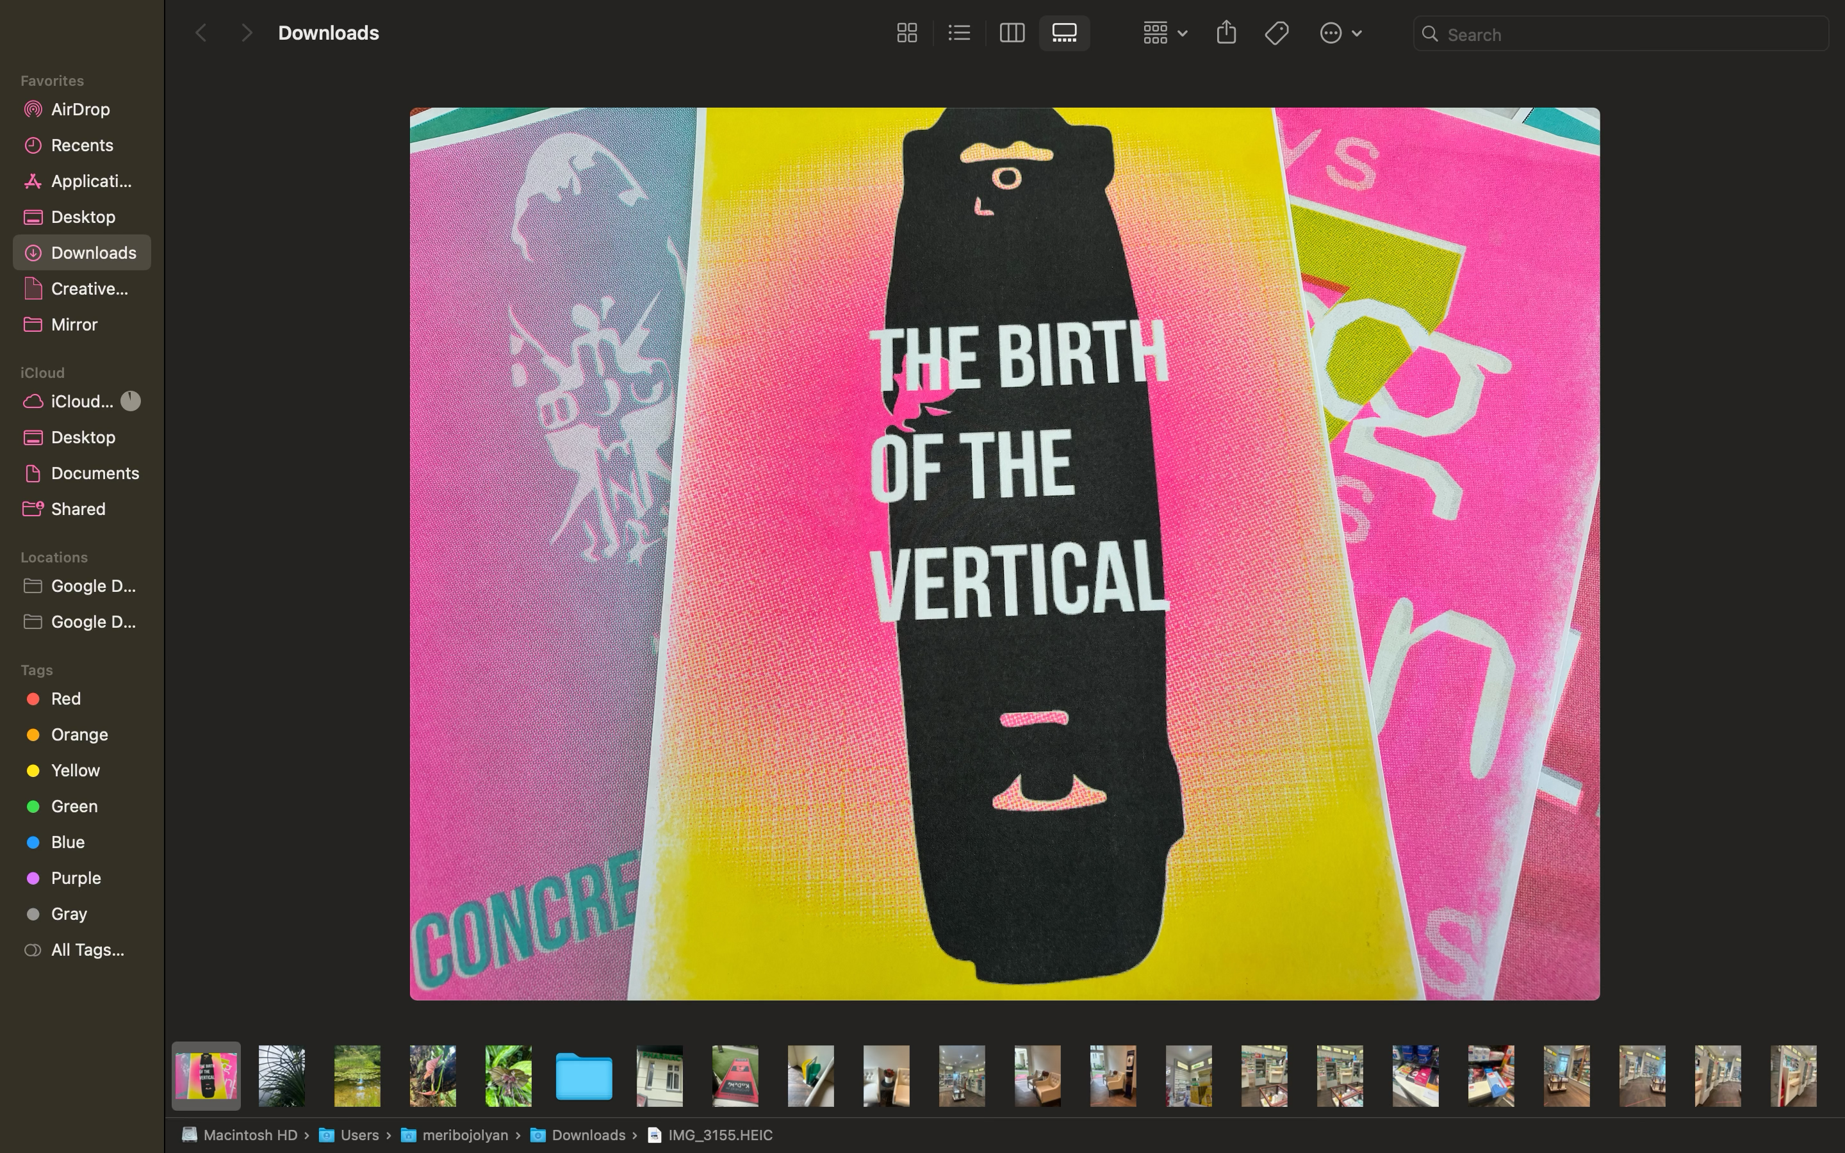Viewport: 1845px width, 1153px height.
Task: Select the blue folder thumbnail
Action: pyautogui.click(x=584, y=1076)
